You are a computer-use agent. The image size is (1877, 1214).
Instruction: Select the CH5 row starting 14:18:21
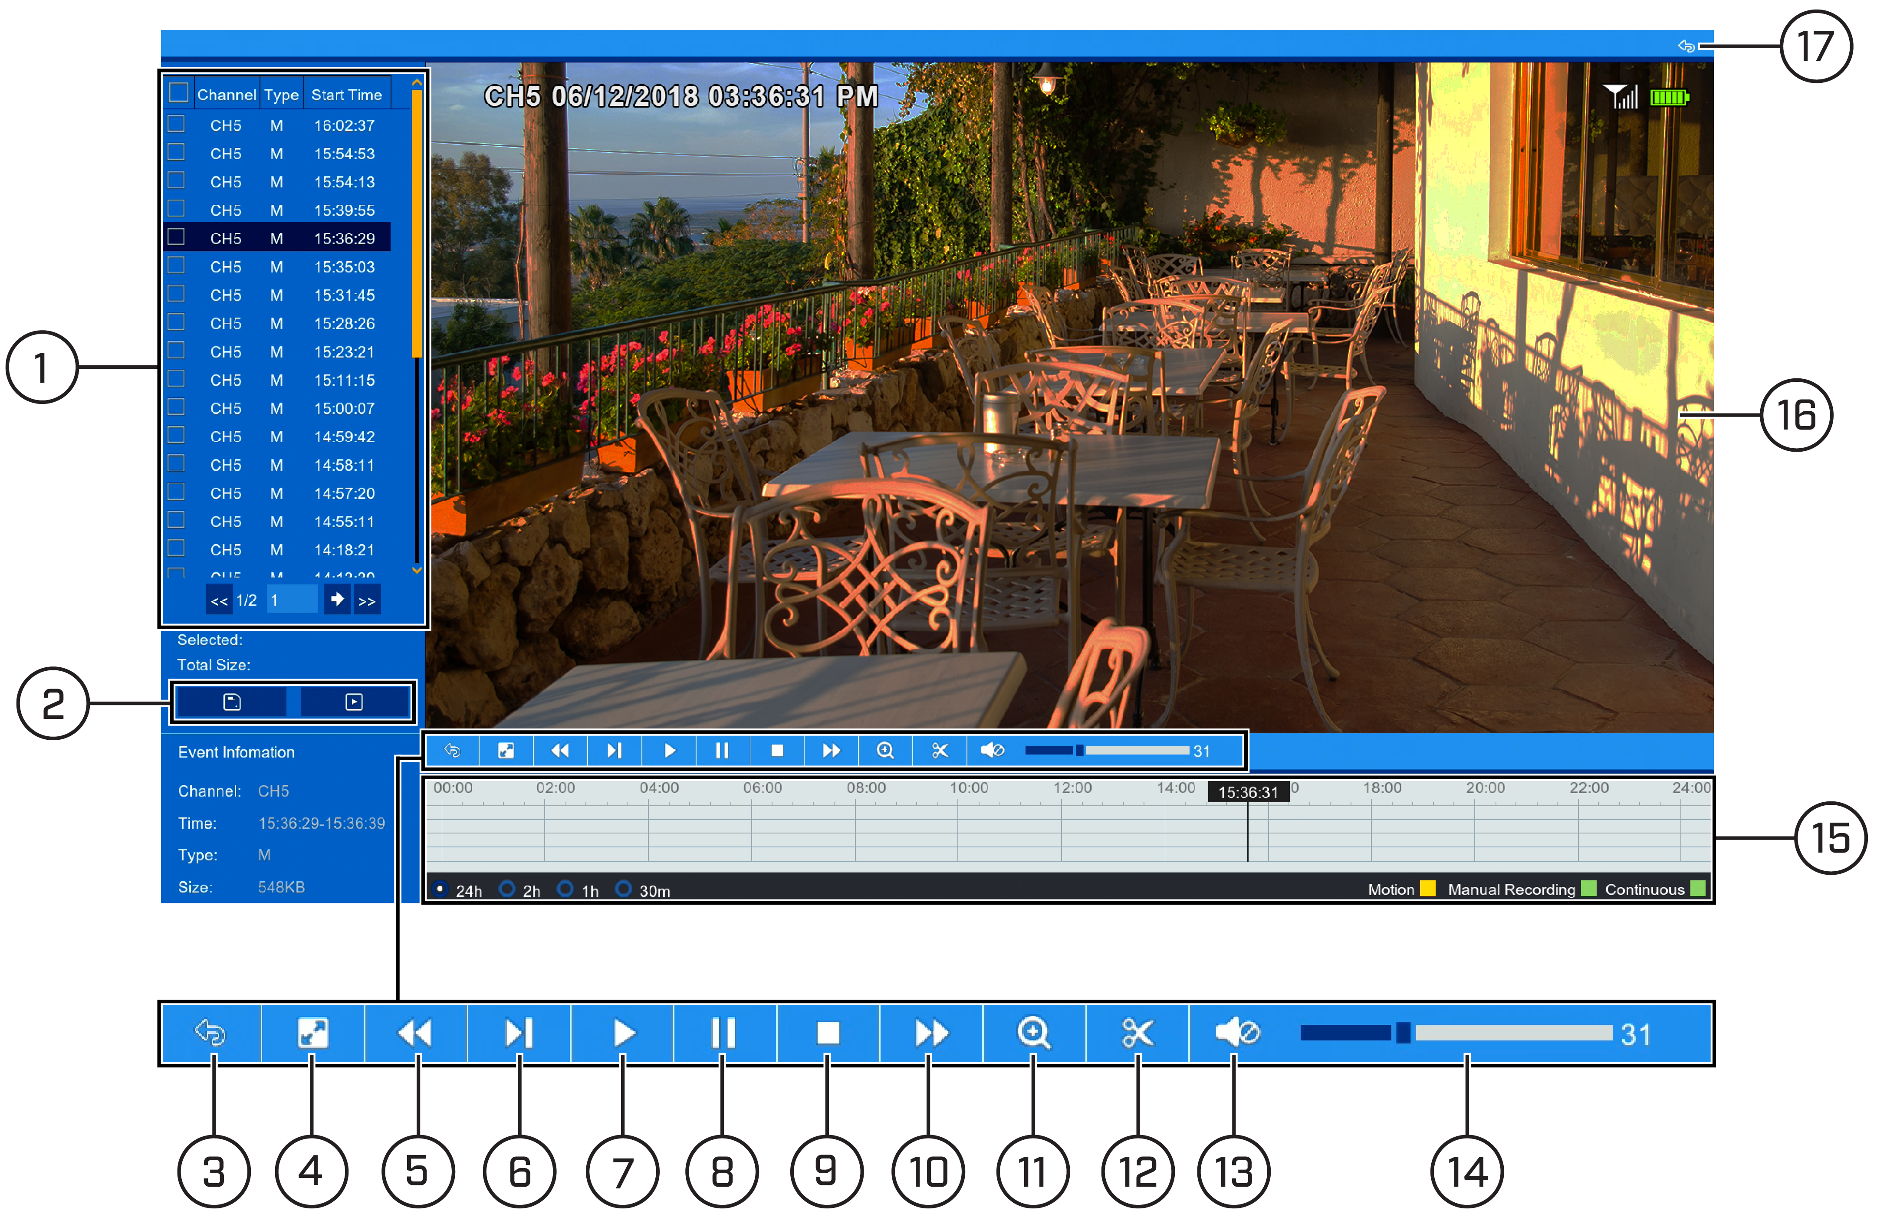(x=277, y=549)
